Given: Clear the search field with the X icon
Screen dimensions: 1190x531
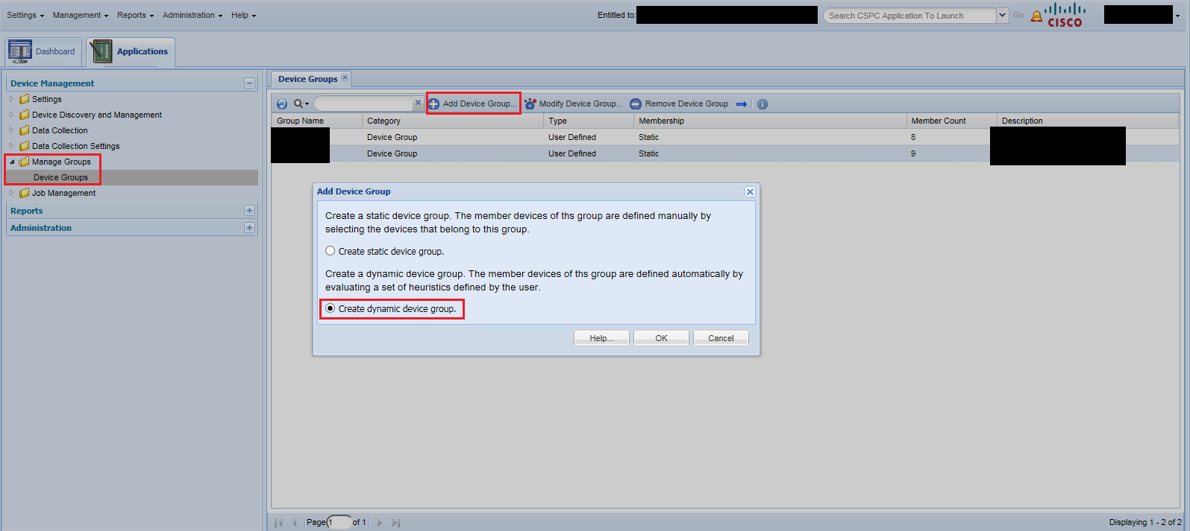Looking at the screenshot, I should point(418,104).
